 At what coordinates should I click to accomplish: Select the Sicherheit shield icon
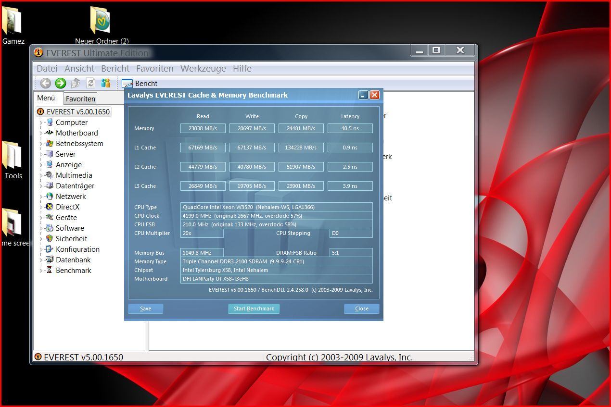click(x=49, y=239)
